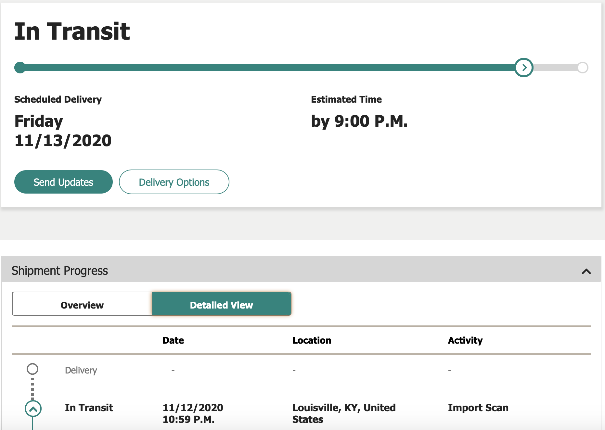Collapse the Shipment Progress section arrow

point(586,271)
